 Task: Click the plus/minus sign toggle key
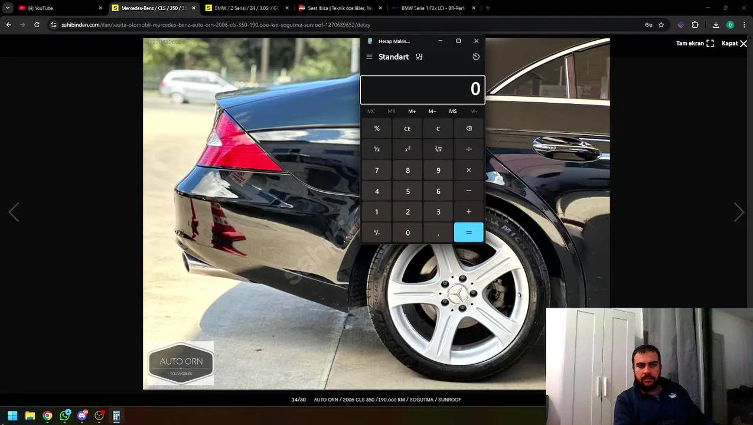(x=377, y=233)
